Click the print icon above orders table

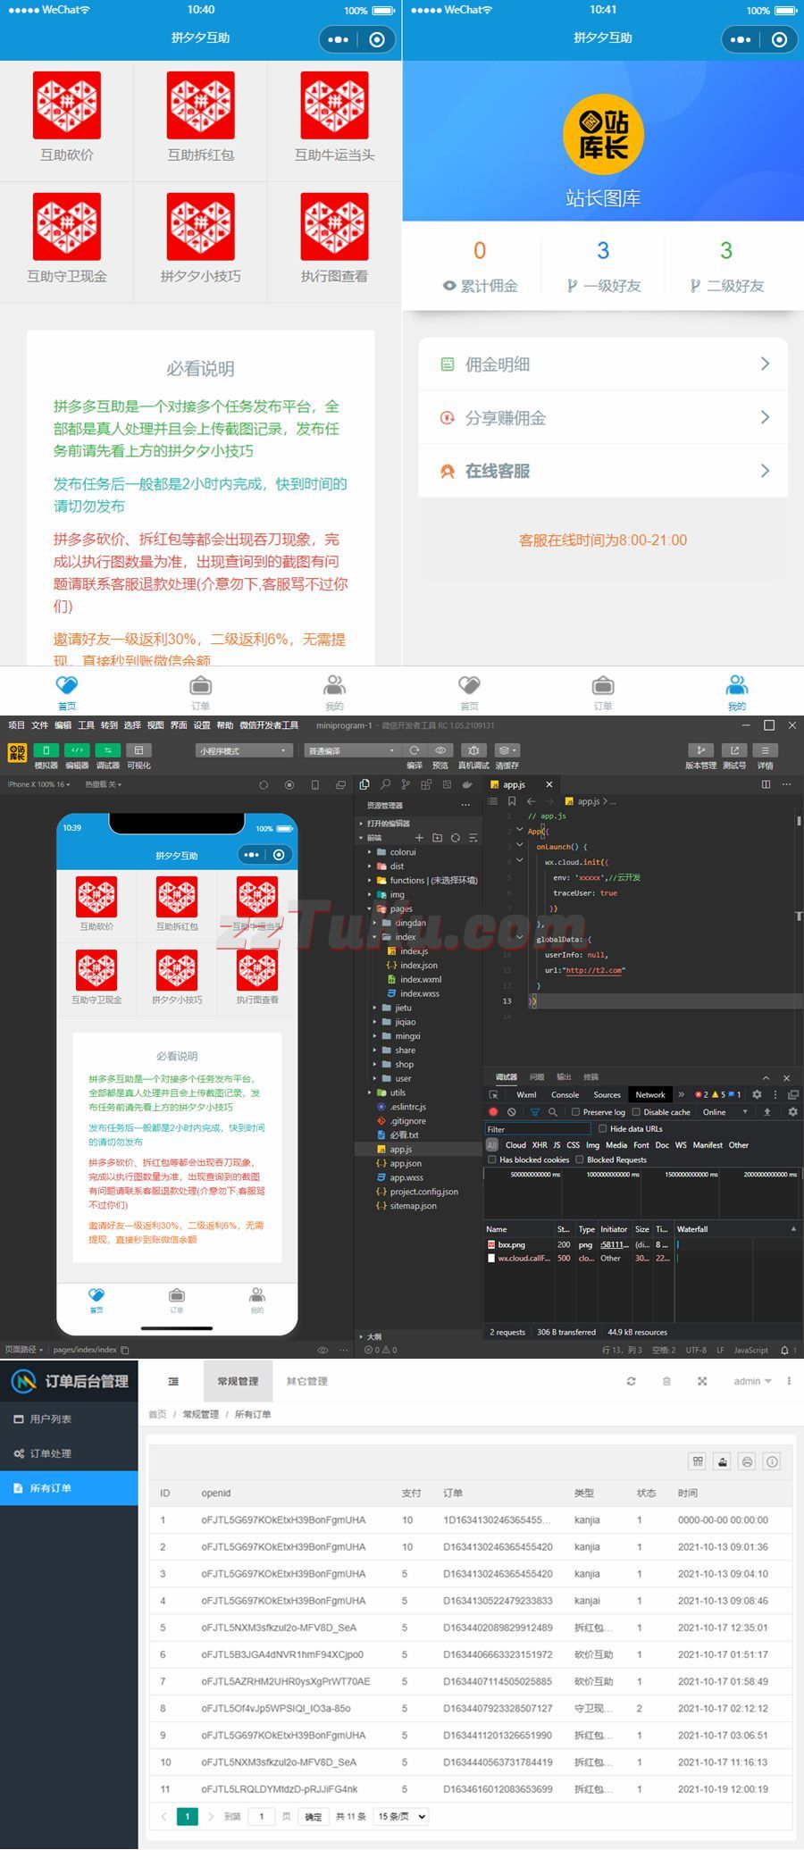coord(748,1461)
